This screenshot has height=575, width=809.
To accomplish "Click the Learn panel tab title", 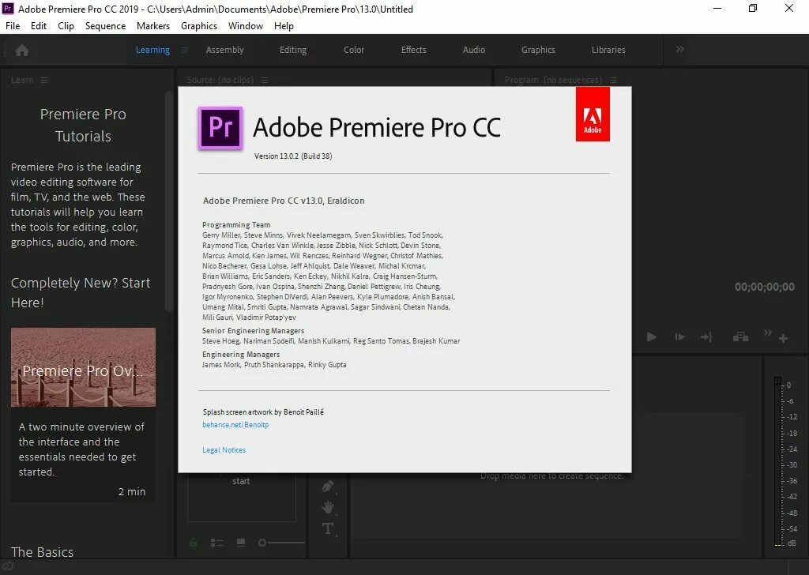I will (22, 80).
